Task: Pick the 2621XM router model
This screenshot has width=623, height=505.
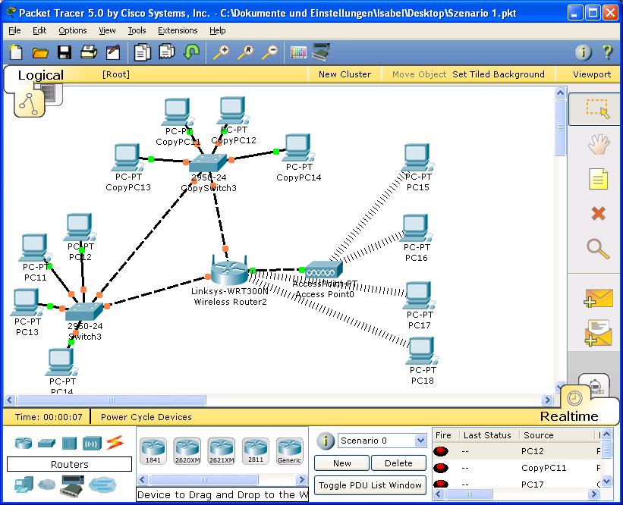Action: point(222,451)
